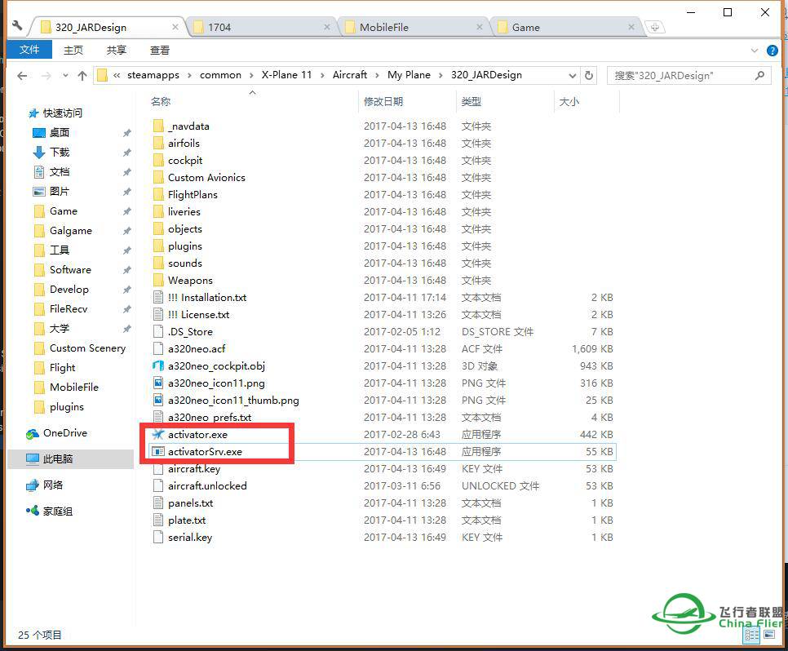Open the 文件 file menu

29,50
